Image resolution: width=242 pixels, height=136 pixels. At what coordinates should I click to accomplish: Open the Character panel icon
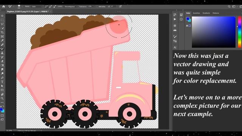click(x=175, y=47)
